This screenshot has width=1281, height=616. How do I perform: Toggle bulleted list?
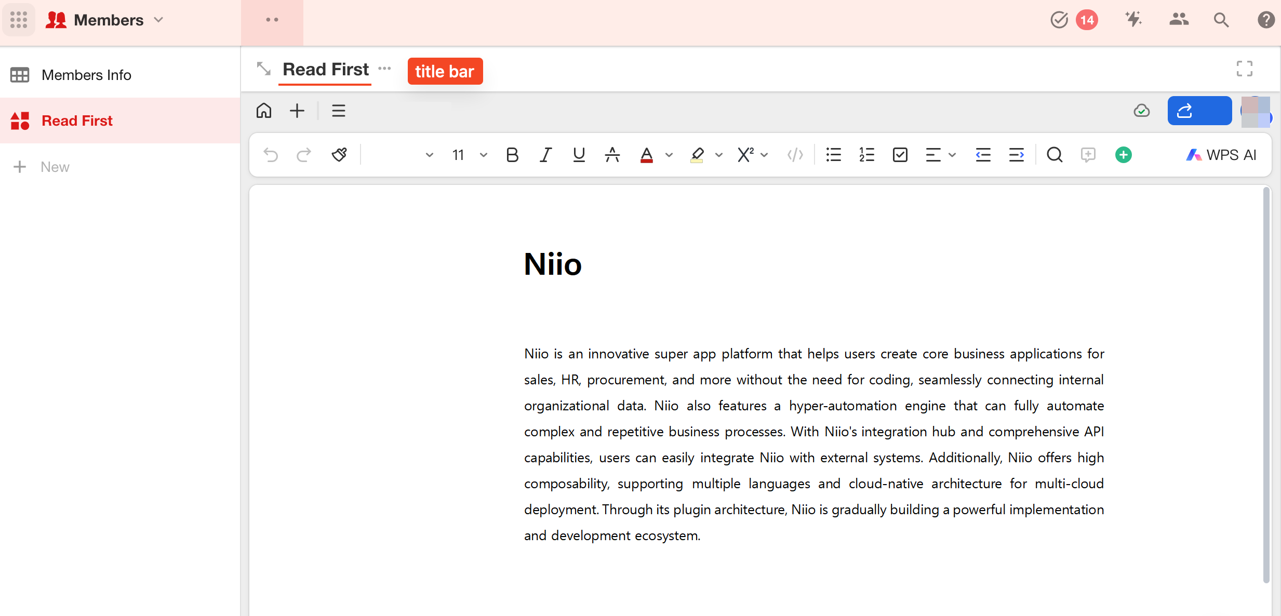tap(834, 155)
